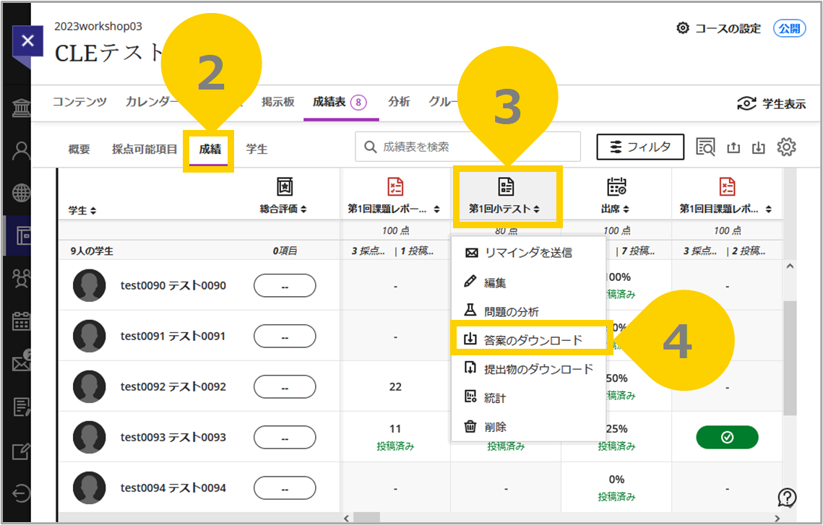Select the 学生 sub-tab

point(257,149)
